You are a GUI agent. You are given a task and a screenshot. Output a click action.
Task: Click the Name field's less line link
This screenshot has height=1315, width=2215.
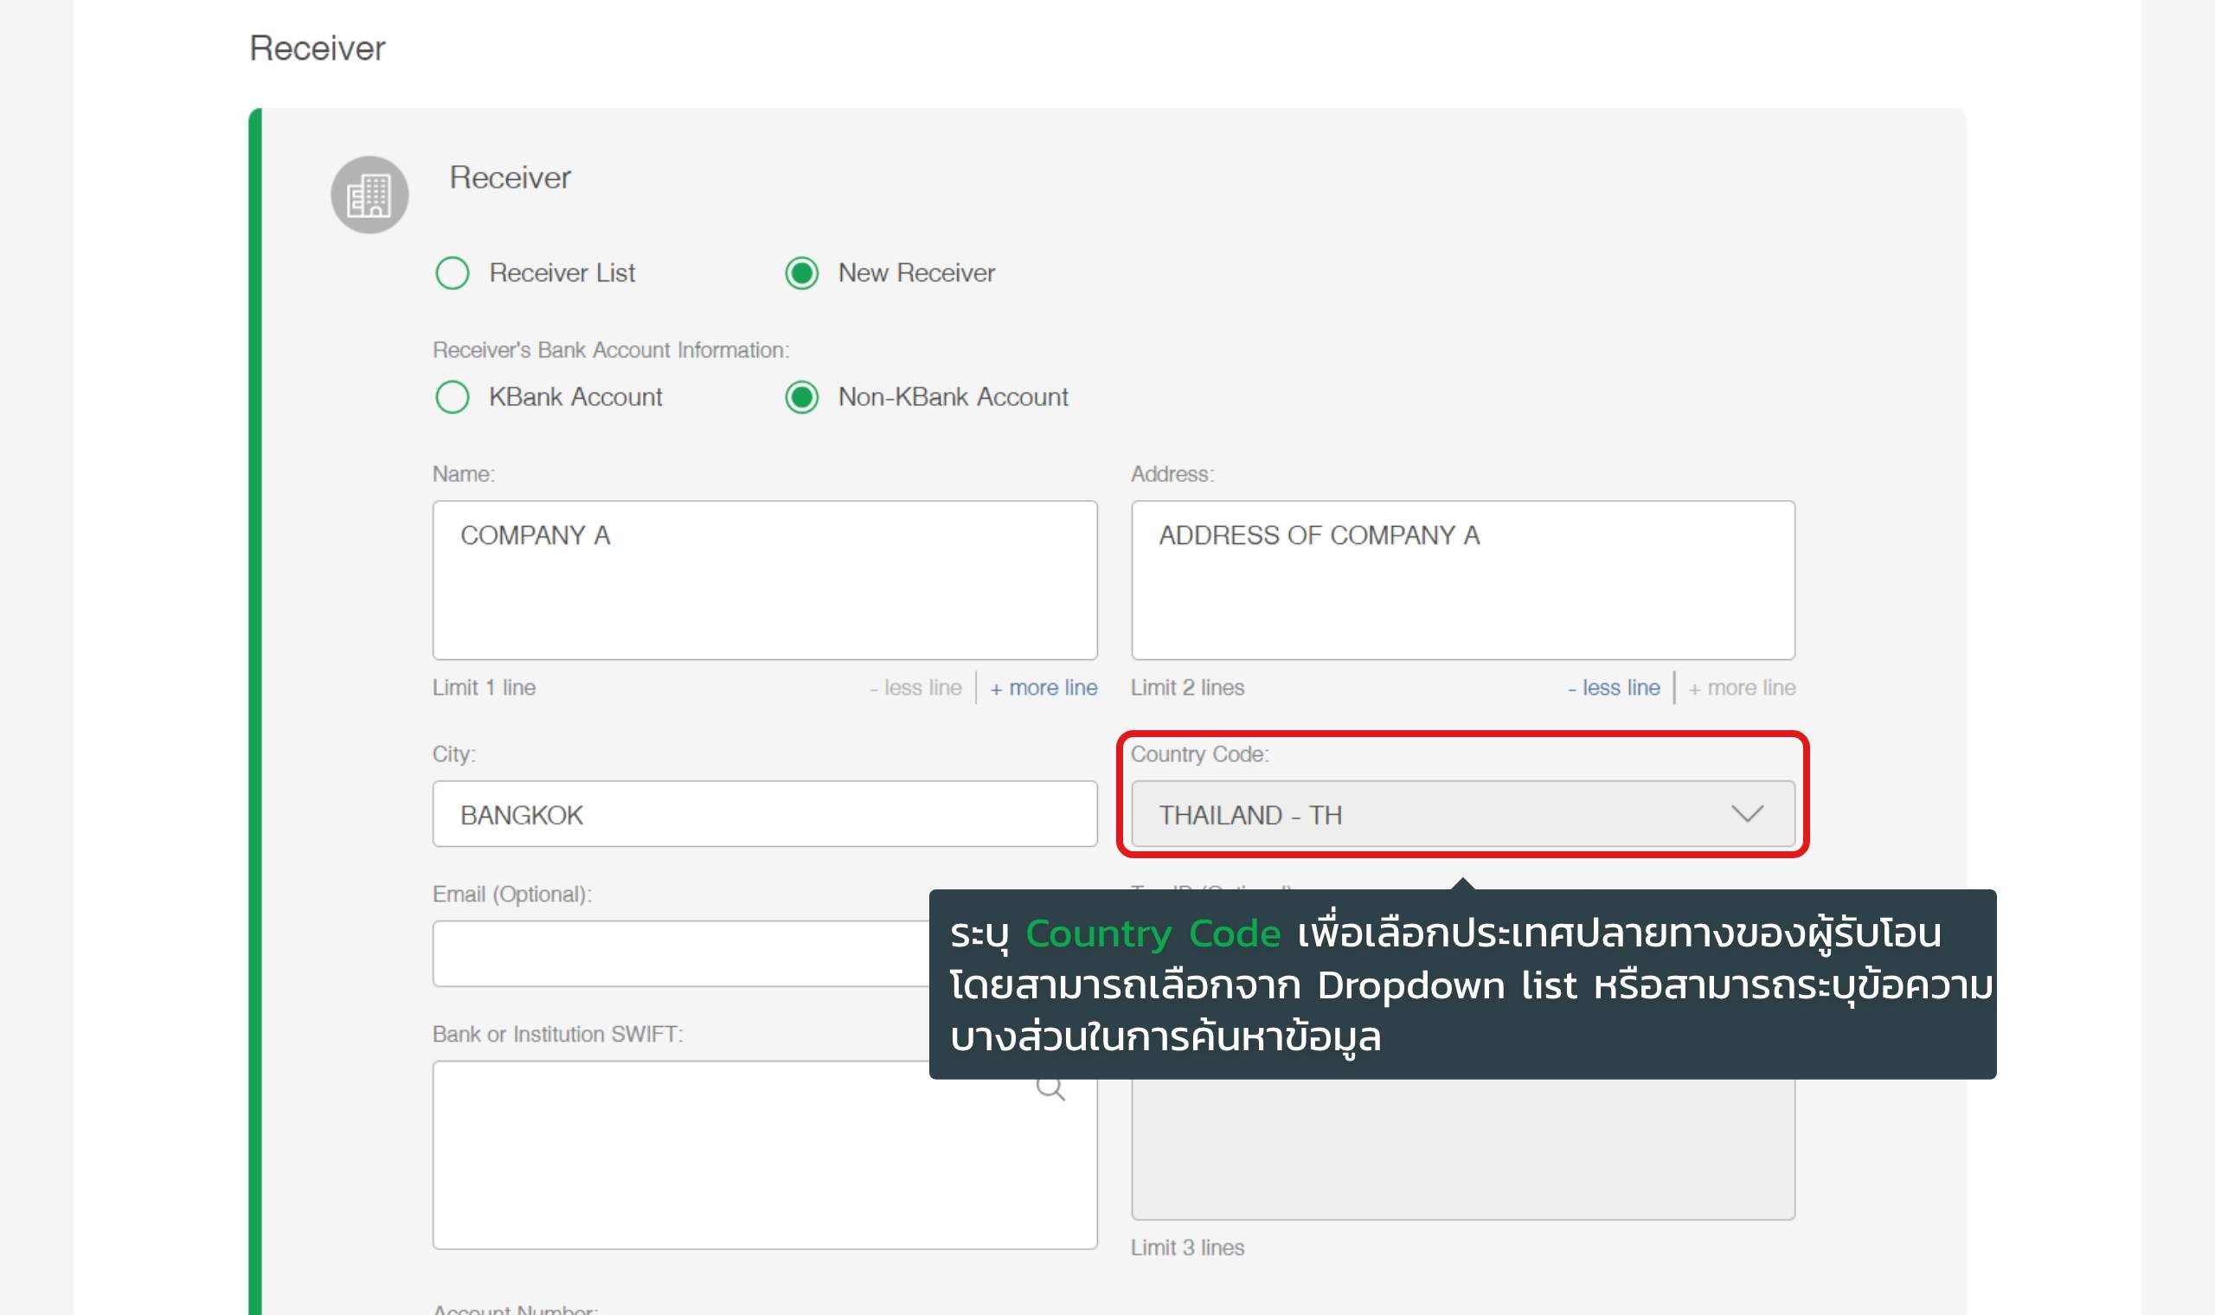915,688
